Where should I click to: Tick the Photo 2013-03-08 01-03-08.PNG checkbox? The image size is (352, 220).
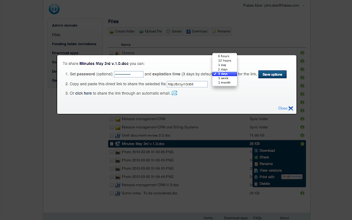112,152
